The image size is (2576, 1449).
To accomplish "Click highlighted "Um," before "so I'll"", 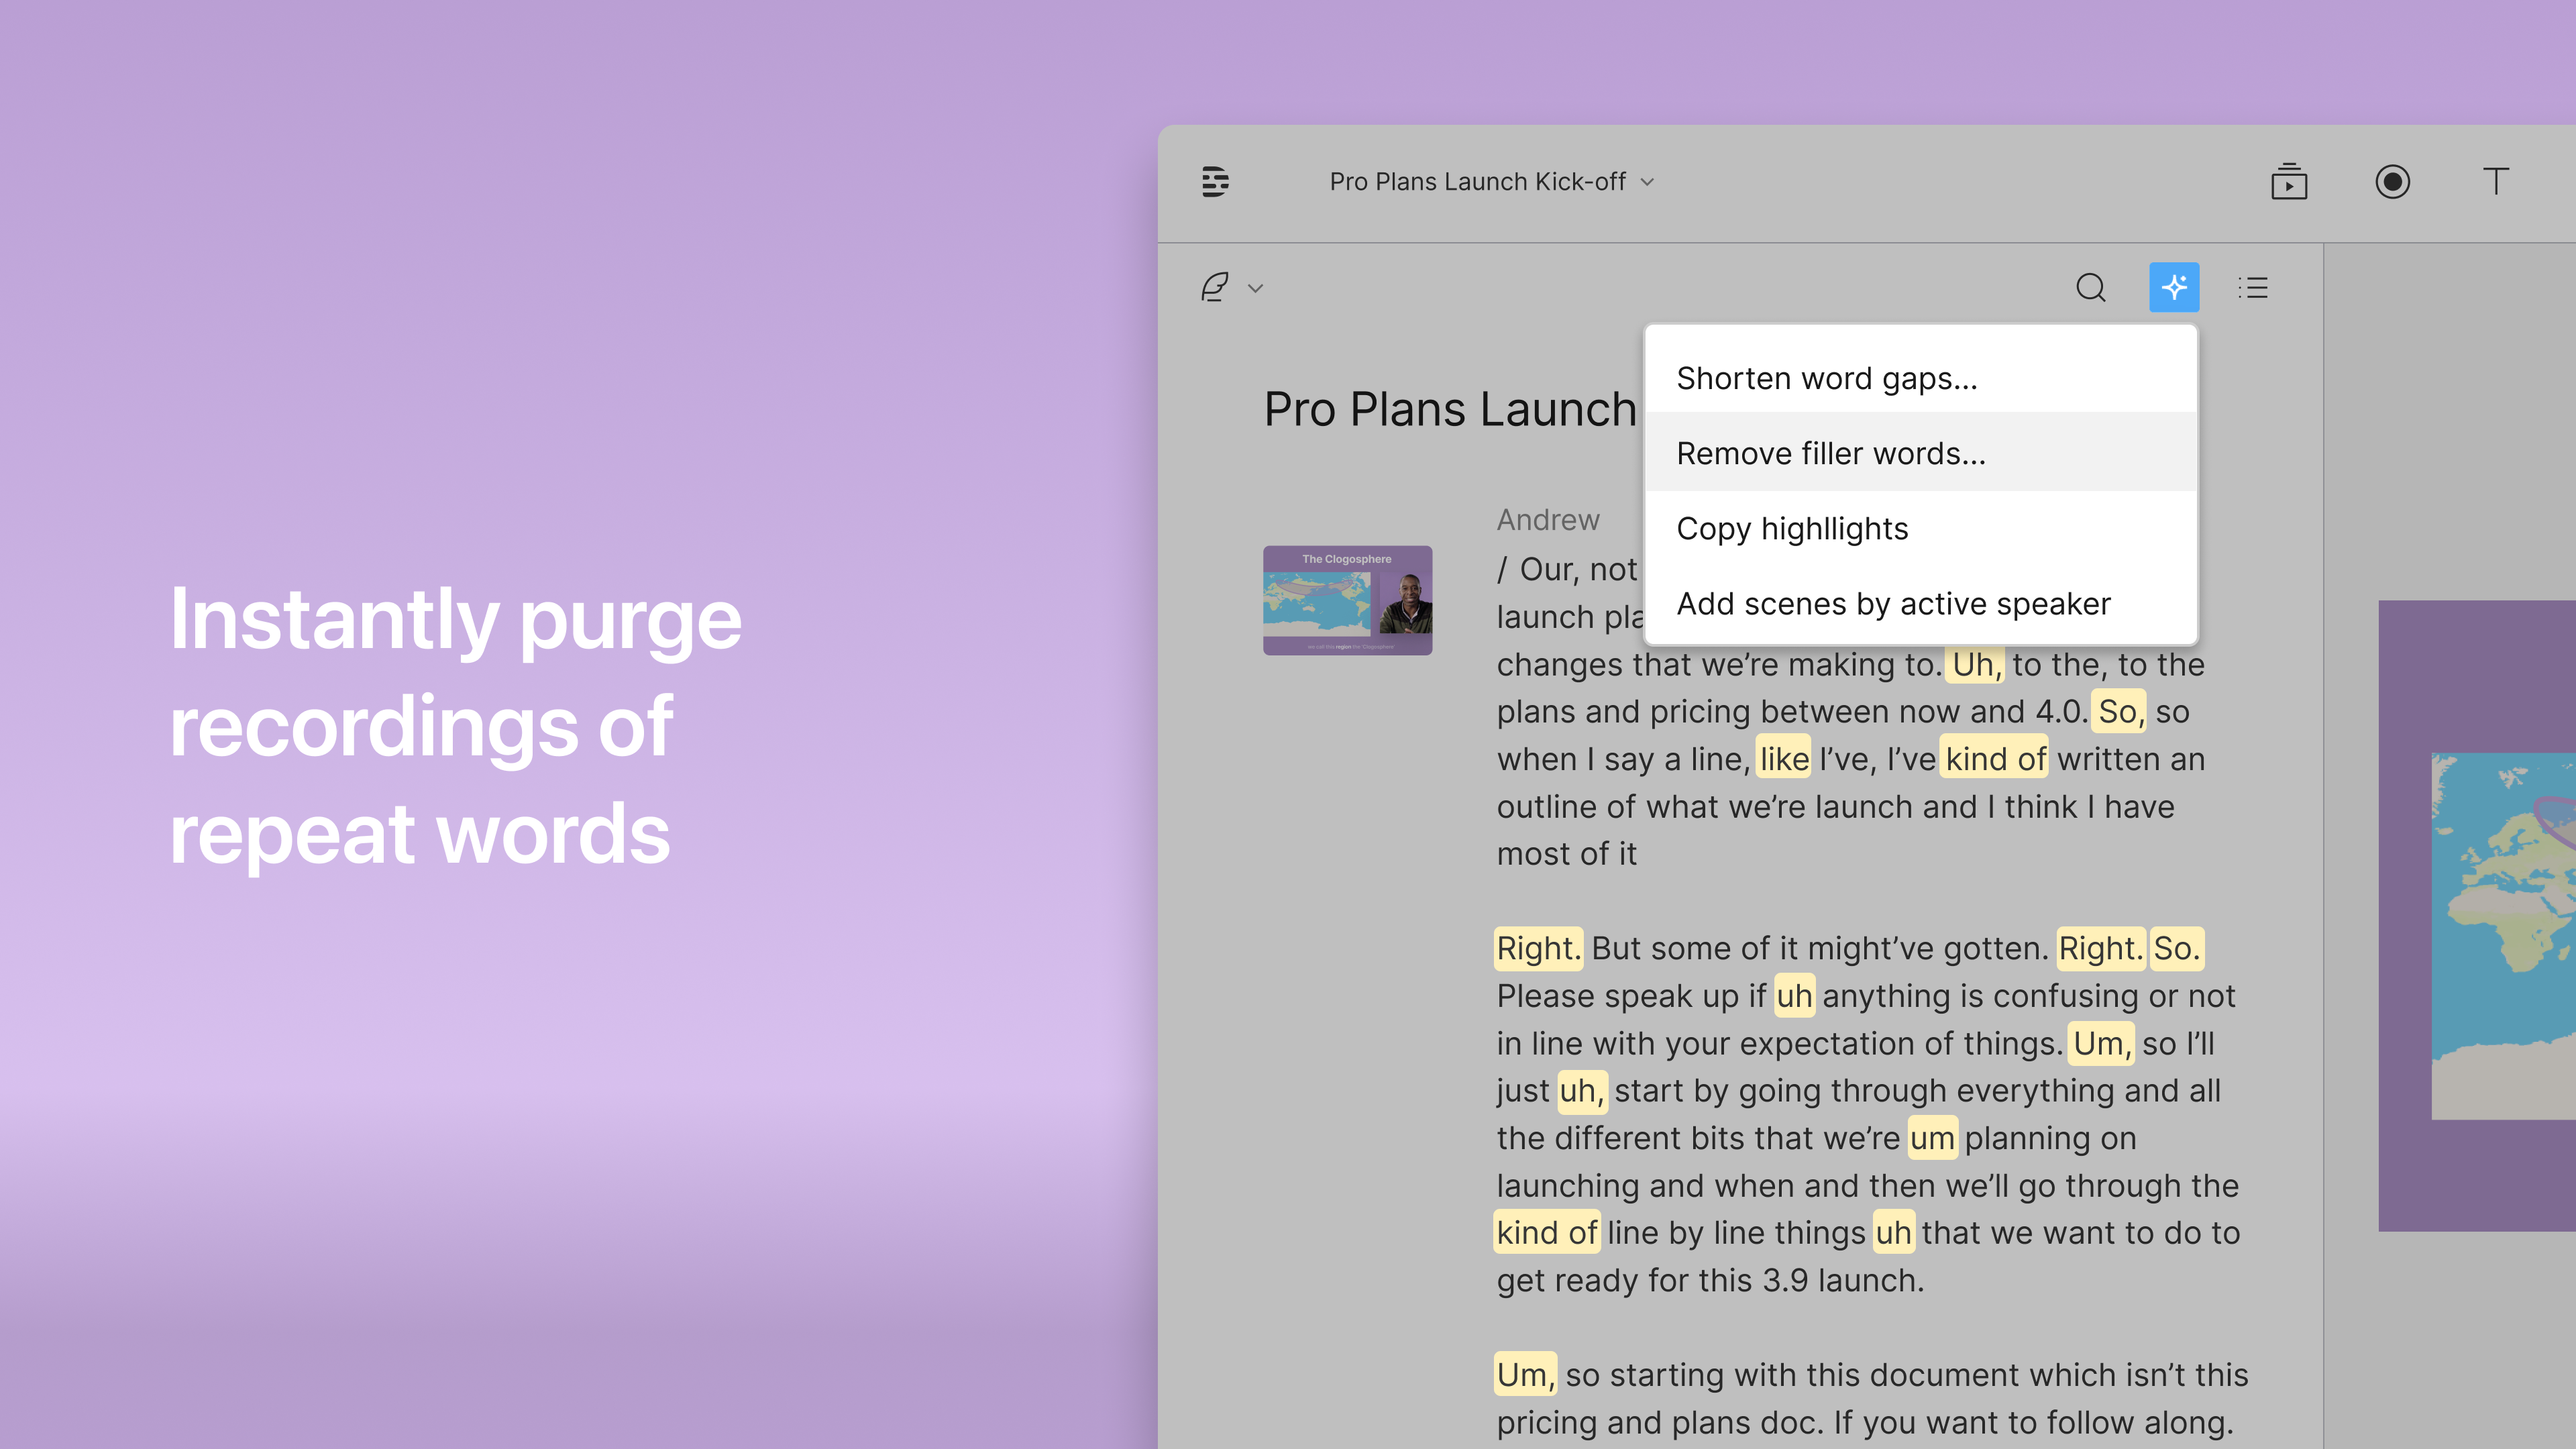I will pyautogui.click(x=2100, y=1043).
